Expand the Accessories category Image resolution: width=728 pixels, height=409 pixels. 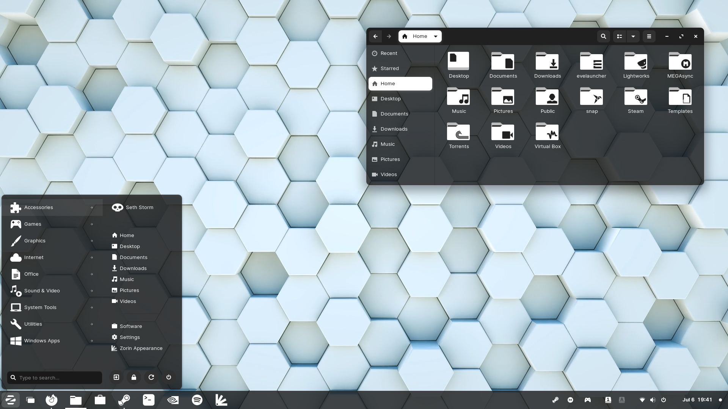[x=52, y=208]
